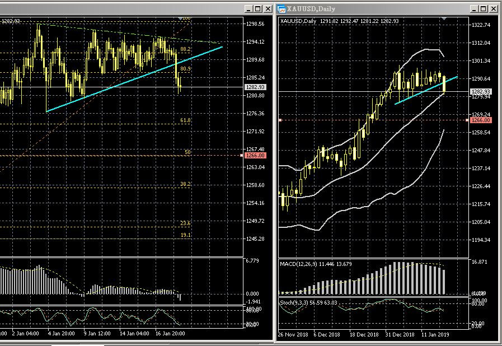Minimize the left intraday chart window

249,9
